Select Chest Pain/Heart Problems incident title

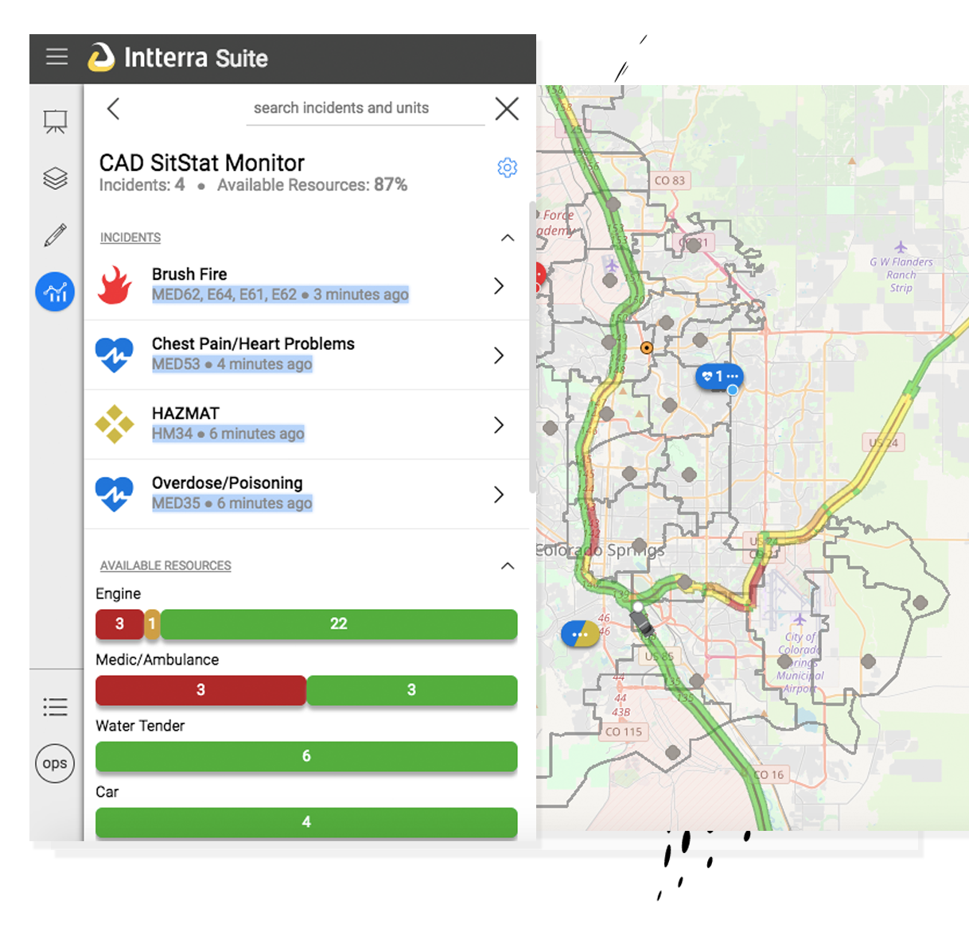pos(253,343)
